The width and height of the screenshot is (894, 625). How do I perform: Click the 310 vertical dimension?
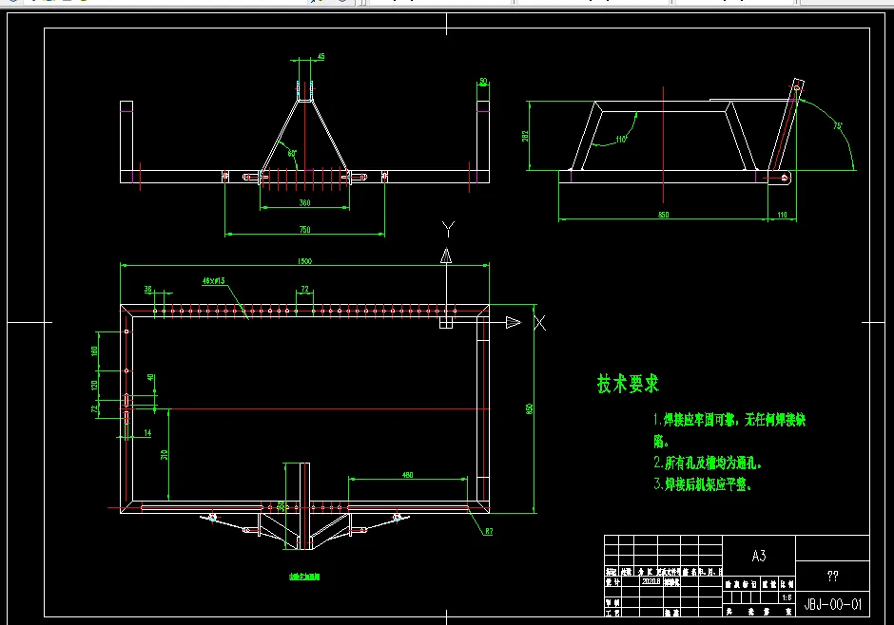coord(165,455)
